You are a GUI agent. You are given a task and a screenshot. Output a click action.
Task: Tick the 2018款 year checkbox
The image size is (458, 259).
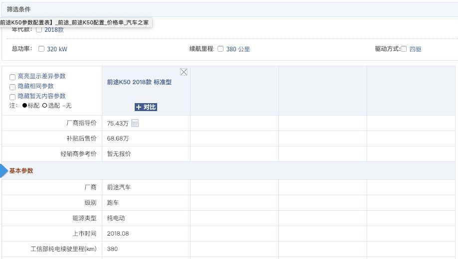pyautogui.click(x=39, y=30)
